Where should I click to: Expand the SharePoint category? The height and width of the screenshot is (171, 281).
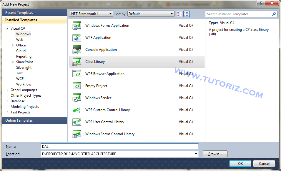(x=13, y=62)
